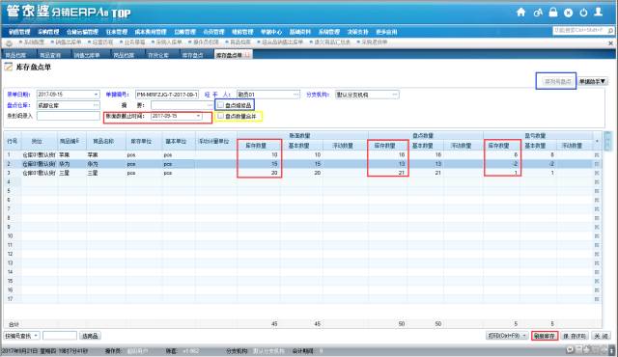Click the 序列号盘点 button
The height and width of the screenshot is (357, 618).
pyautogui.click(x=557, y=81)
